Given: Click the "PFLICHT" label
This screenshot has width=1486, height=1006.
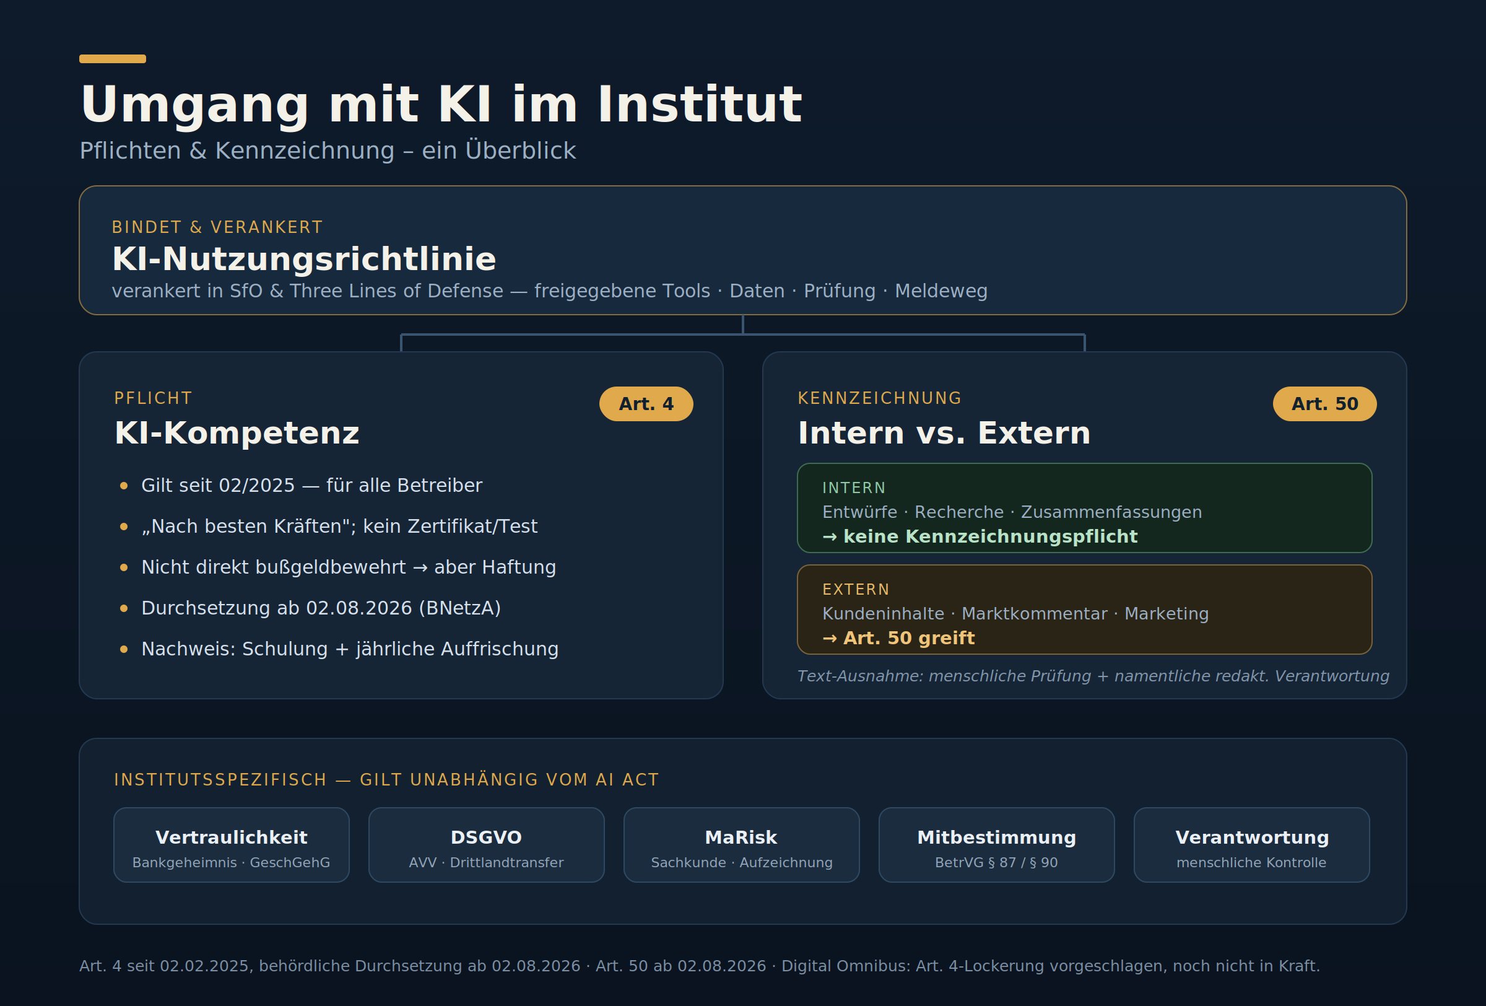Looking at the screenshot, I should [153, 398].
